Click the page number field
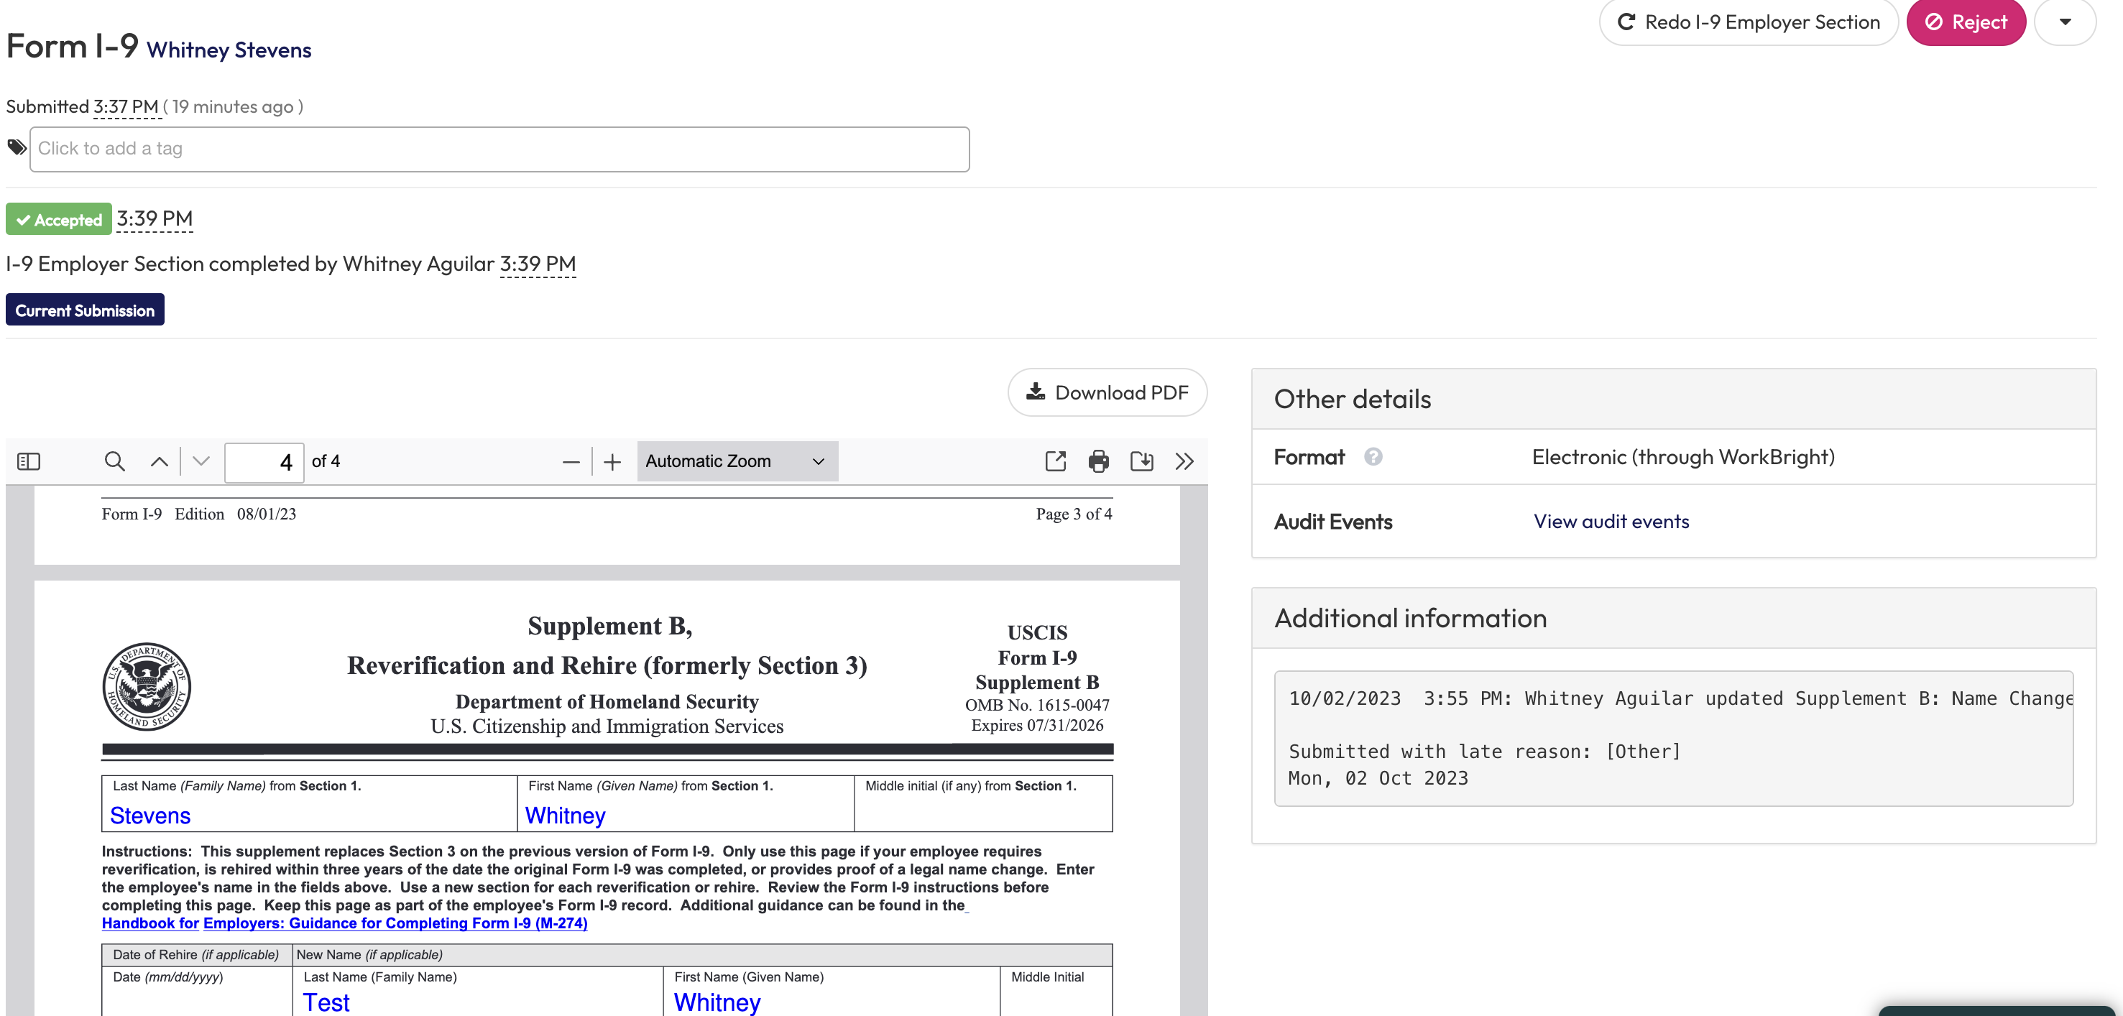 (265, 461)
